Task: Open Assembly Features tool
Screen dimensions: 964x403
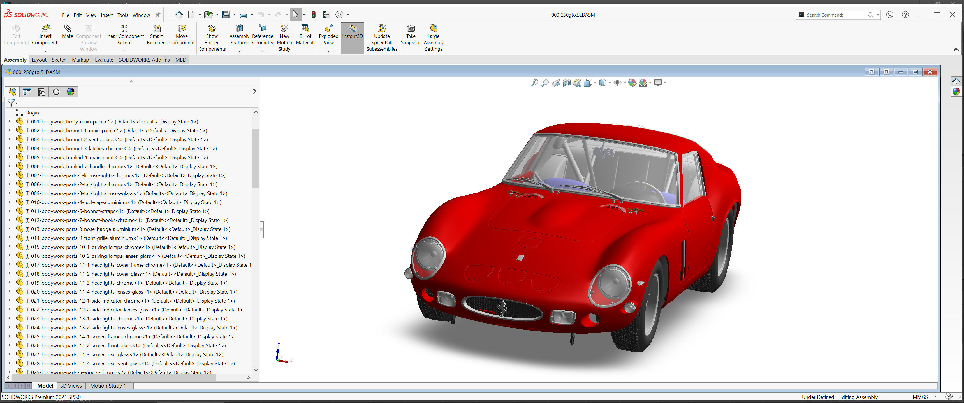Action: click(239, 35)
